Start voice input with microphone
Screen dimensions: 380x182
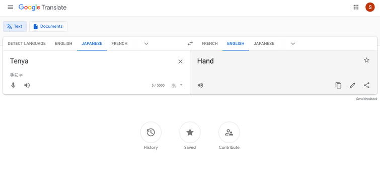pyautogui.click(x=13, y=85)
